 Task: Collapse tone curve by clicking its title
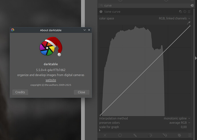[112, 12]
